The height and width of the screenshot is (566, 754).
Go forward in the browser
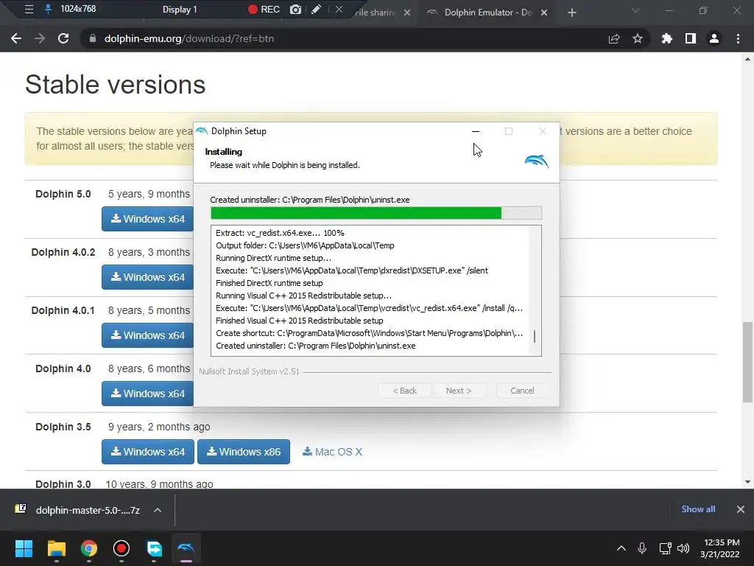pyautogui.click(x=40, y=38)
